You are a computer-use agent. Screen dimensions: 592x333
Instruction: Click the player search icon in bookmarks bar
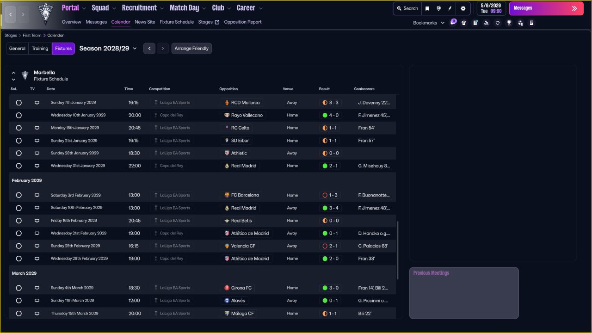click(487, 23)
